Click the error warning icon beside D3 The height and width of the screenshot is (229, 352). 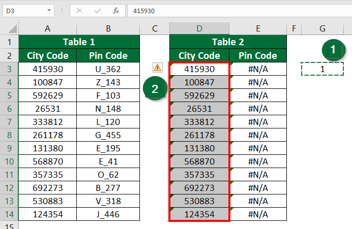pos(157,68)
